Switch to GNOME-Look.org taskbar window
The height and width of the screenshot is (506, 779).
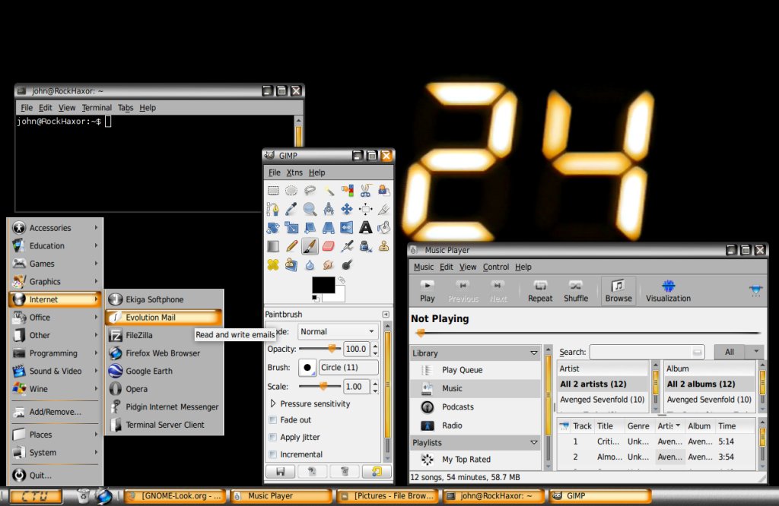(x=176, y=495)
